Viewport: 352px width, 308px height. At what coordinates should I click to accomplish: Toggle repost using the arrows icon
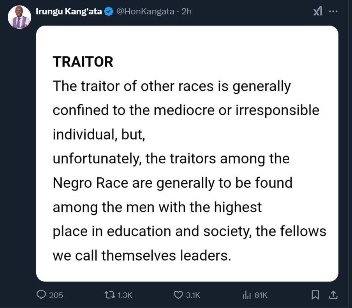click(x=110, y=295)
